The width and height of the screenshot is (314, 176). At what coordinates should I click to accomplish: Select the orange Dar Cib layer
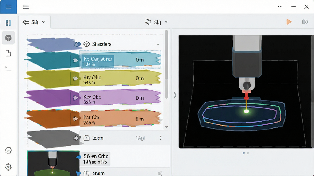tap(120, 118)
